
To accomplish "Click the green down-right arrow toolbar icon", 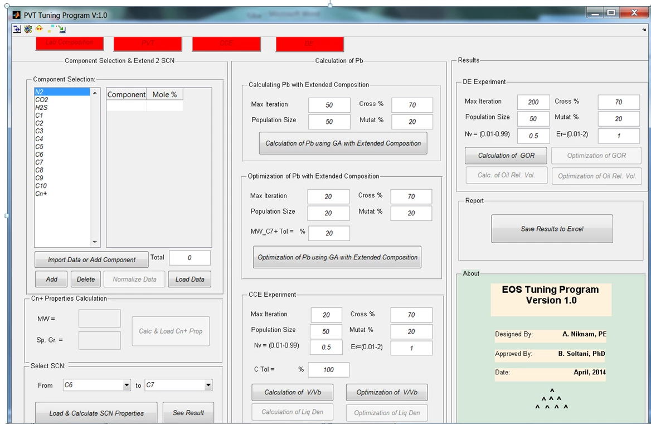I will coord(61,30).
